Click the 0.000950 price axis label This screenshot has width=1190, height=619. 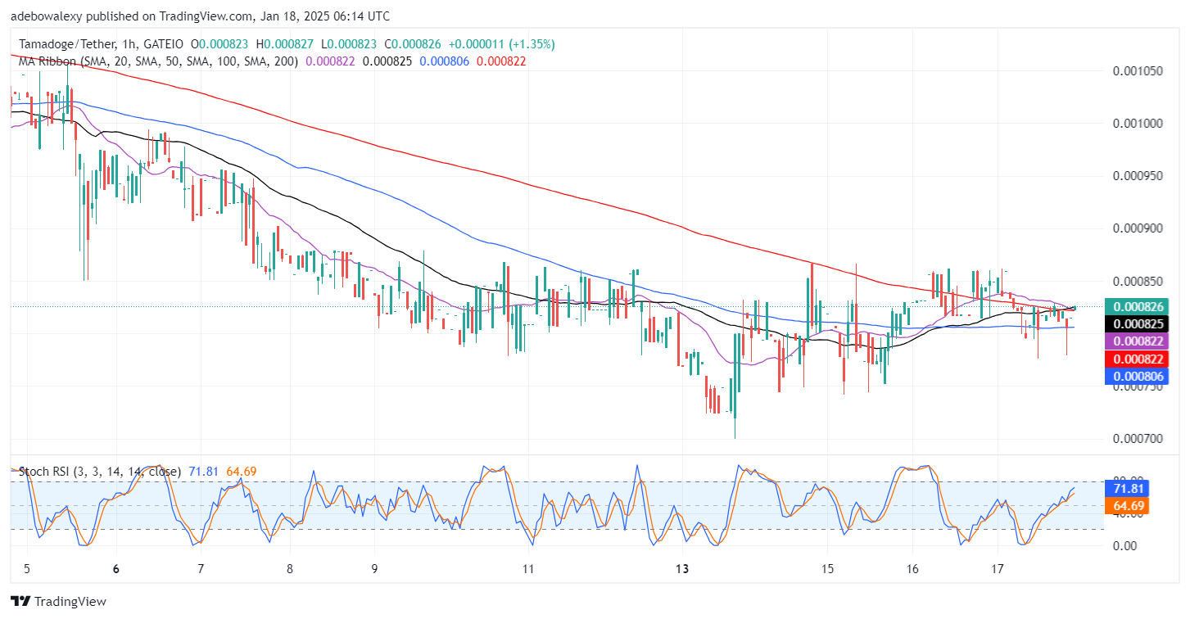[1139, 176]
